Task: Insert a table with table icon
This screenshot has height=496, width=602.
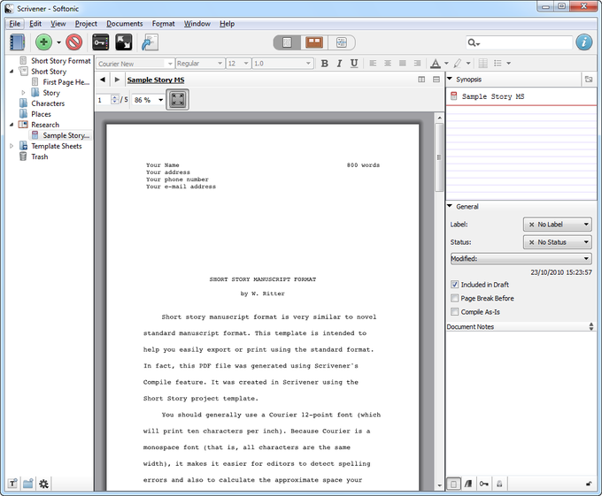Action: pyautogui.click(x=483, y=64)
